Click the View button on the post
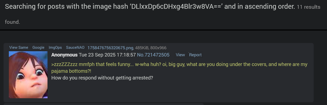The image size is (327, 105). pyautogui.click(x=180, y=55)
